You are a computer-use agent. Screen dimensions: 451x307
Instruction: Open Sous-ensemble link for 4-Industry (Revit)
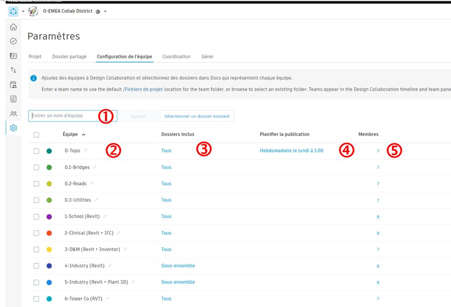178,266
